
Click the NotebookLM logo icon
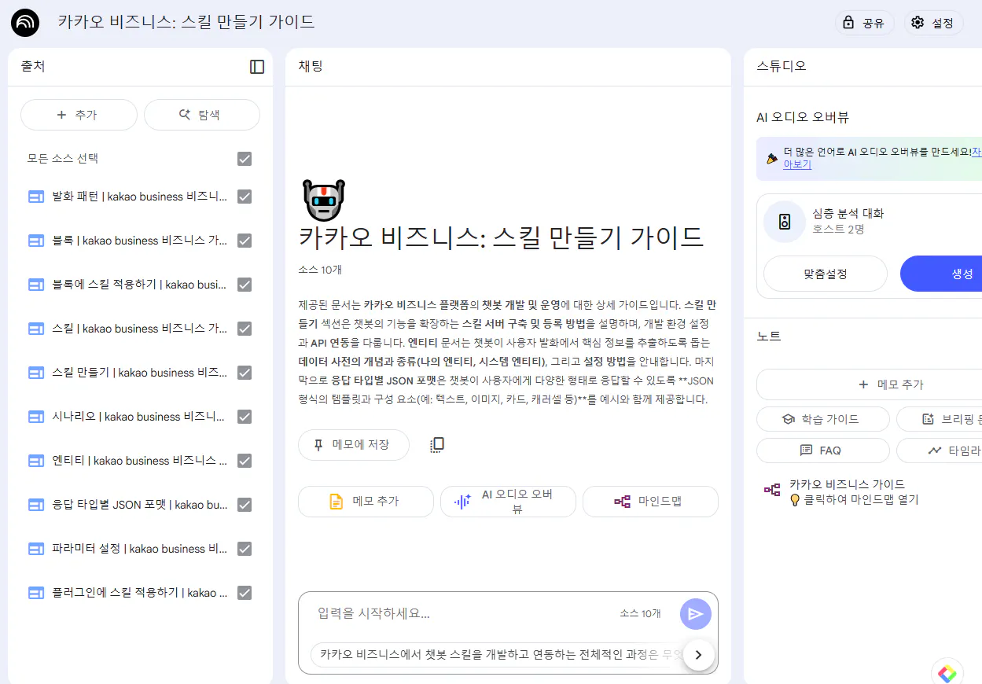click(x=25, y=23)
